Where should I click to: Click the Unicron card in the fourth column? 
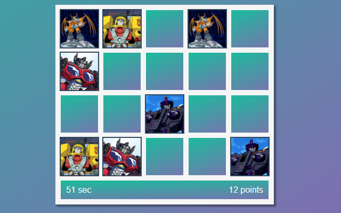(x=207, y=29)
